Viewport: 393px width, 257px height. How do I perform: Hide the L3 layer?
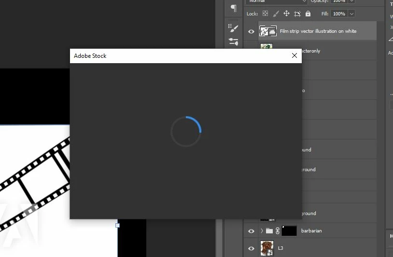(251, 248)
